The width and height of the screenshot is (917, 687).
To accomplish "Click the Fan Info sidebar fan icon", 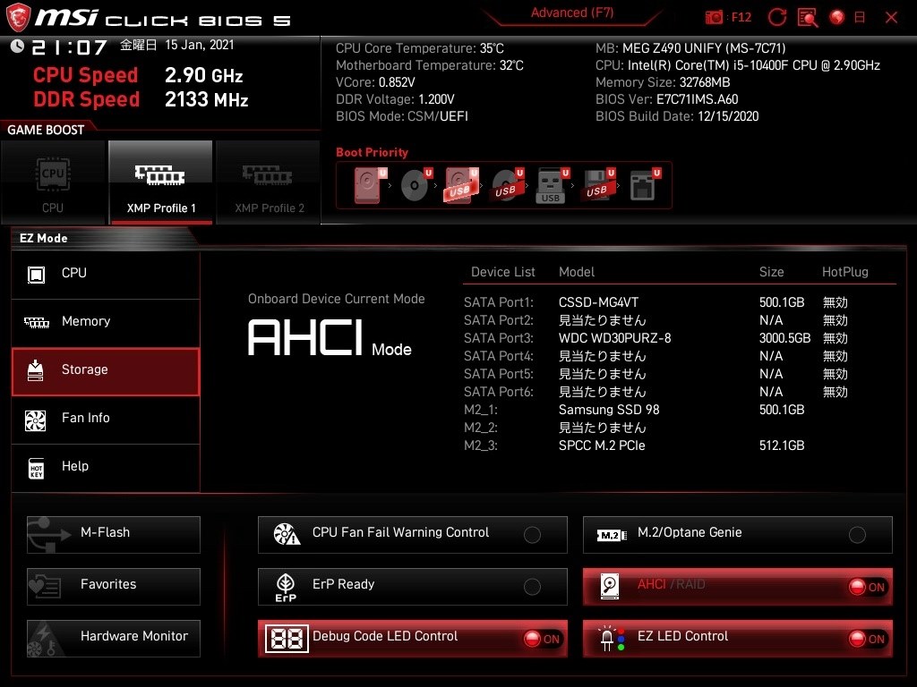I will pos(36,420).
